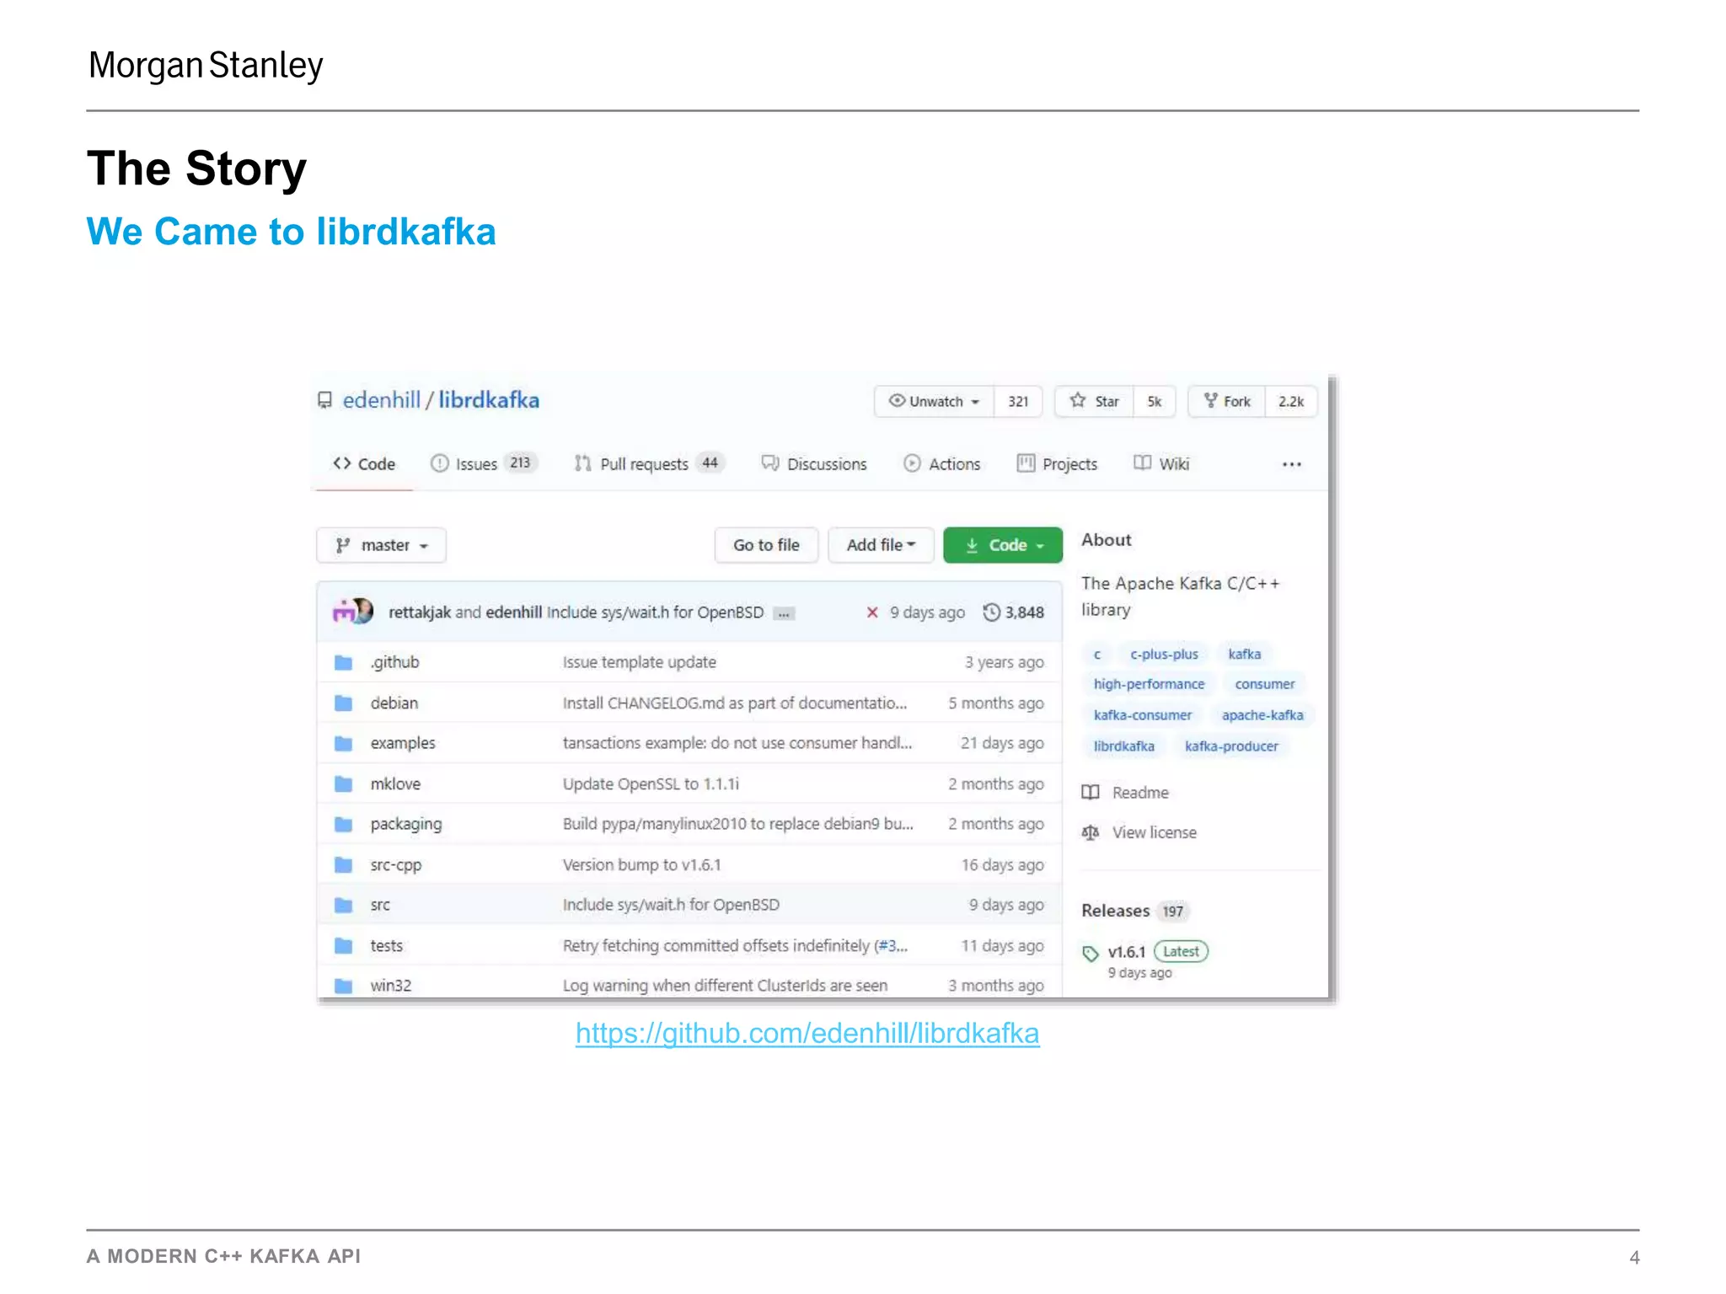The image size is (1726, 1294).
Task: Expand the commit message ellipsis
Action: point(784,613)
